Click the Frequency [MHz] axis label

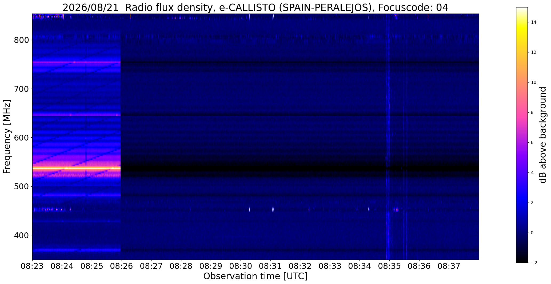click(7, 137)
